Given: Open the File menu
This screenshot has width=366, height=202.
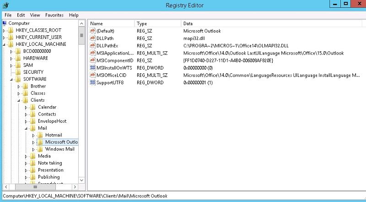Looking at the screenshot, I should 8,15.
